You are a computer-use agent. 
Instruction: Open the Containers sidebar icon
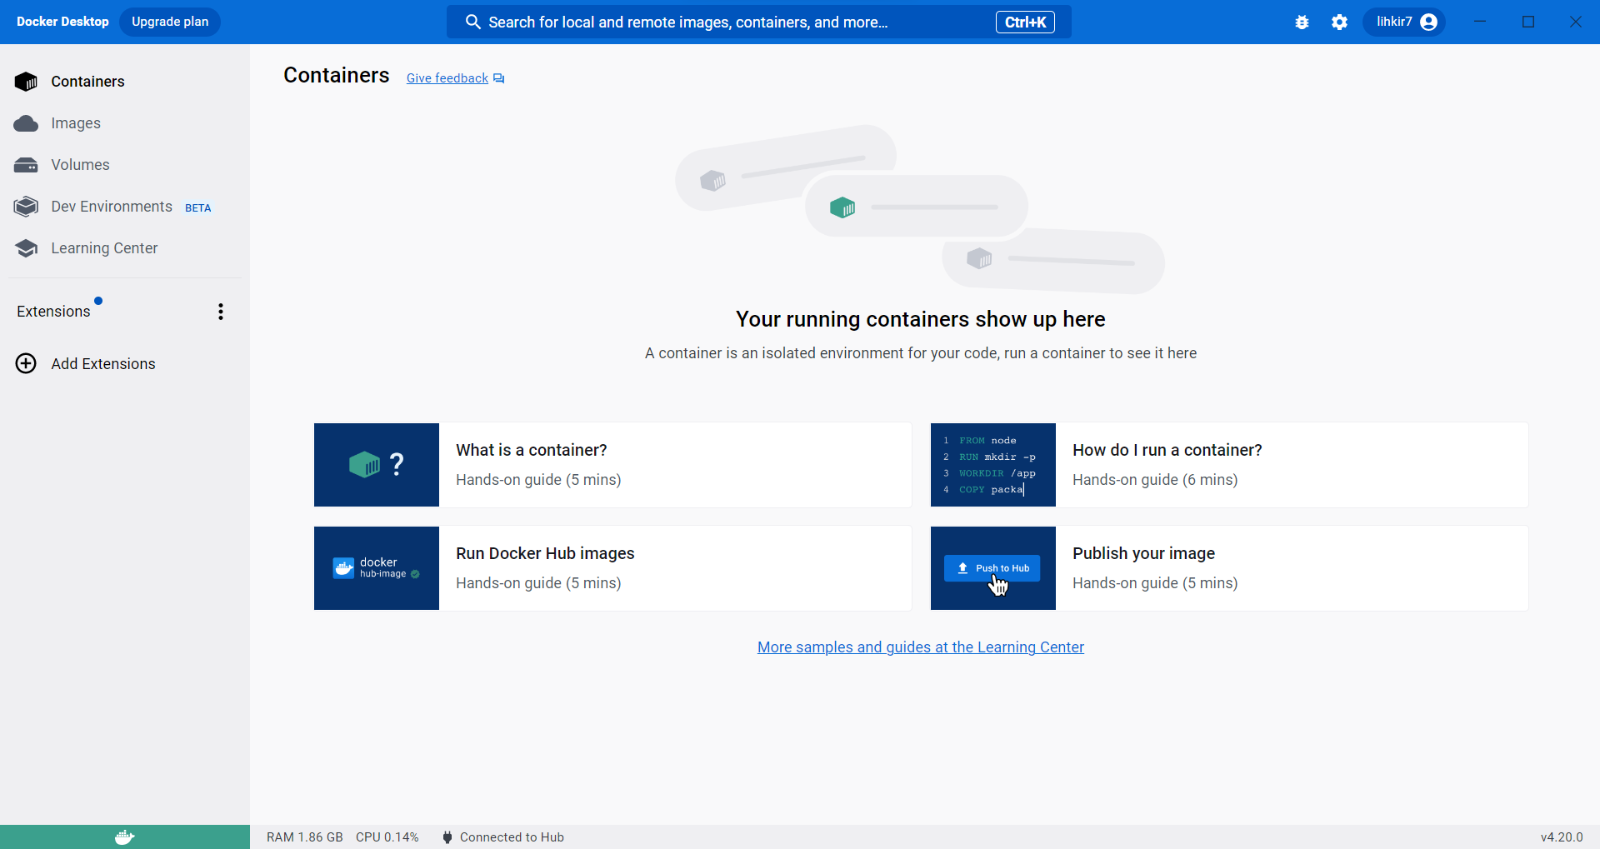(26, 82)
